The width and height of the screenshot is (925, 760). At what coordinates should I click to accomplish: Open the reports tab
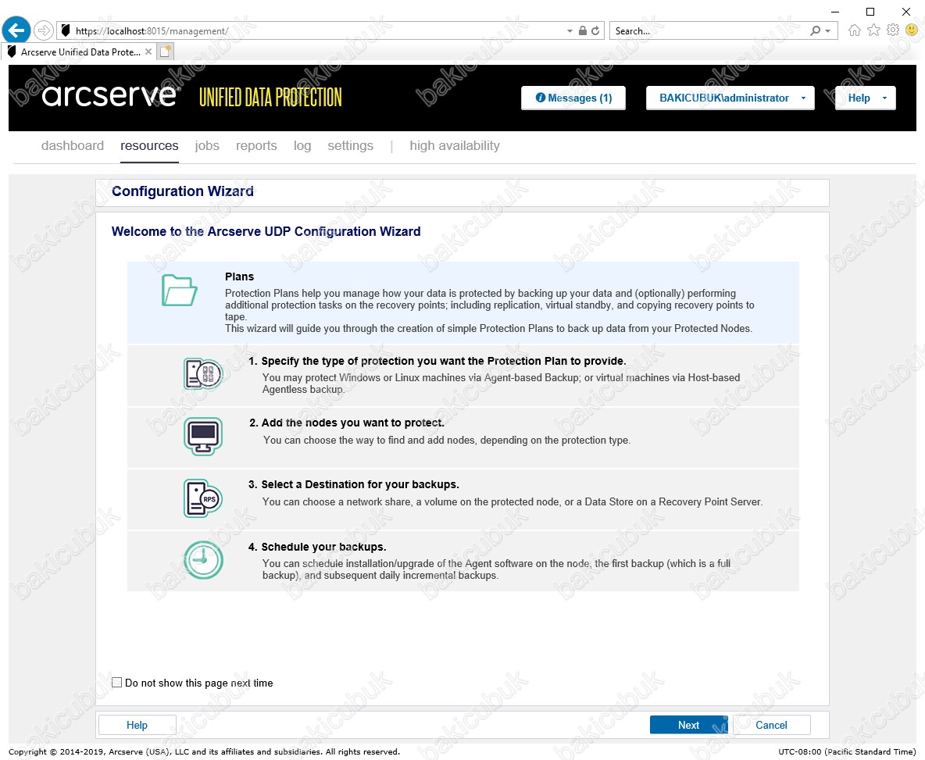(256, 145)
